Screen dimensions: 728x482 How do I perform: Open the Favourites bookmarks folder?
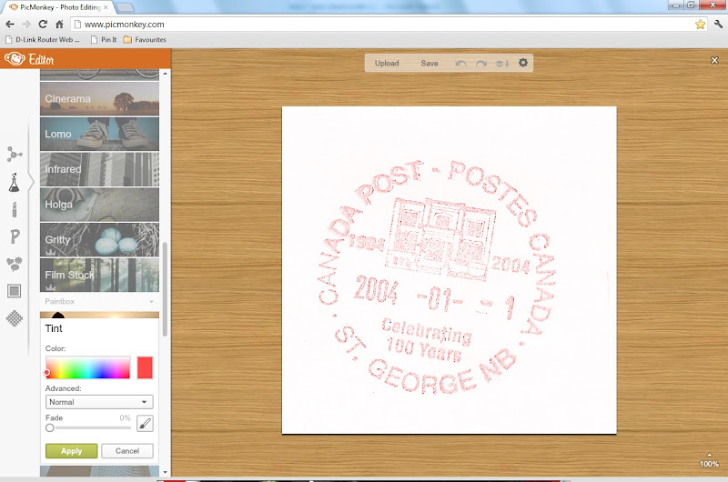pyautogui.click(x=145, y=39)
